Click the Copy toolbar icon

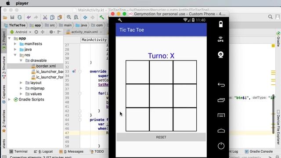tap(52, 17)
